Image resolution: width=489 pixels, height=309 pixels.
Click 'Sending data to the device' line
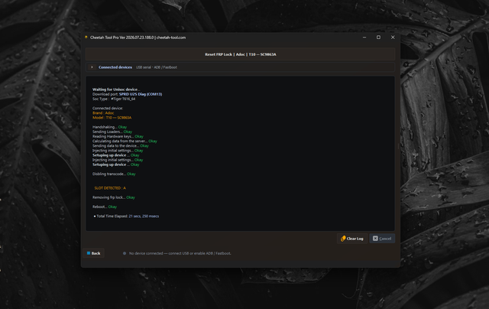[121, 145]
